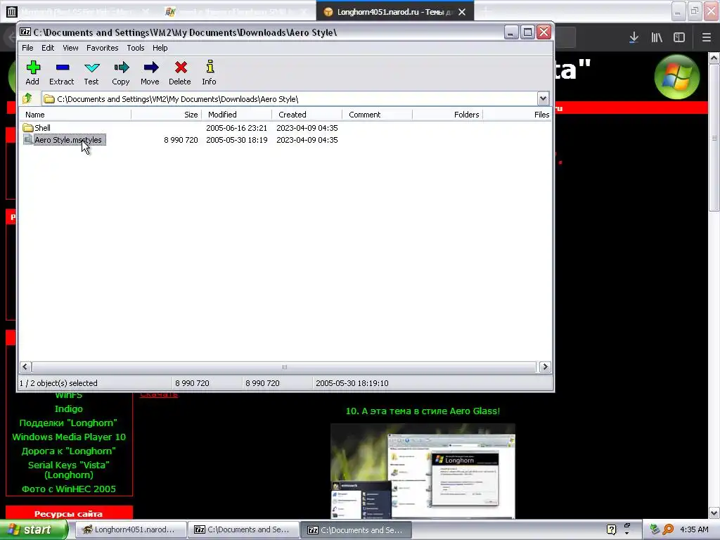The width and height of the screenshot is (720, 540).
Task: Open Дорога к "Longhorn" link
Action: click(68, 451)
